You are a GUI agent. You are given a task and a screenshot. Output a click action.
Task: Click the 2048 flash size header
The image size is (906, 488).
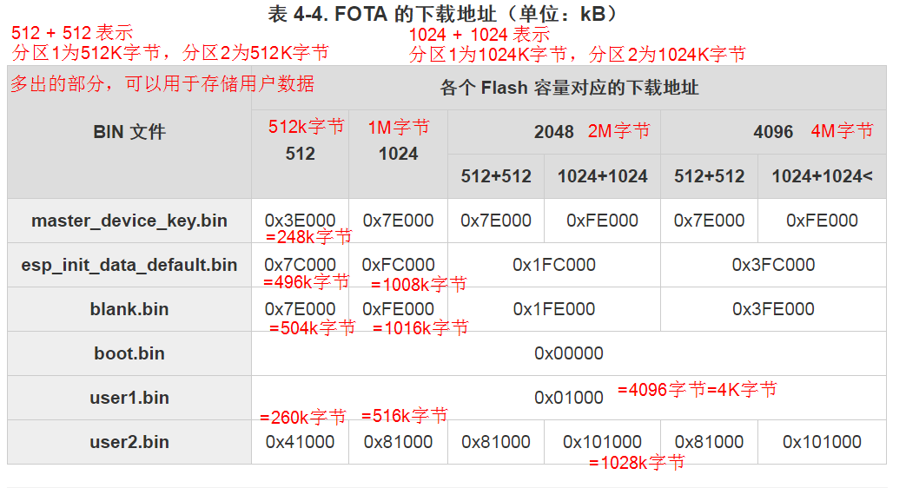coord(554,132)
